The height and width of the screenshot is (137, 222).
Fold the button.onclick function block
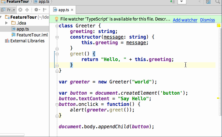pos(57,104)
